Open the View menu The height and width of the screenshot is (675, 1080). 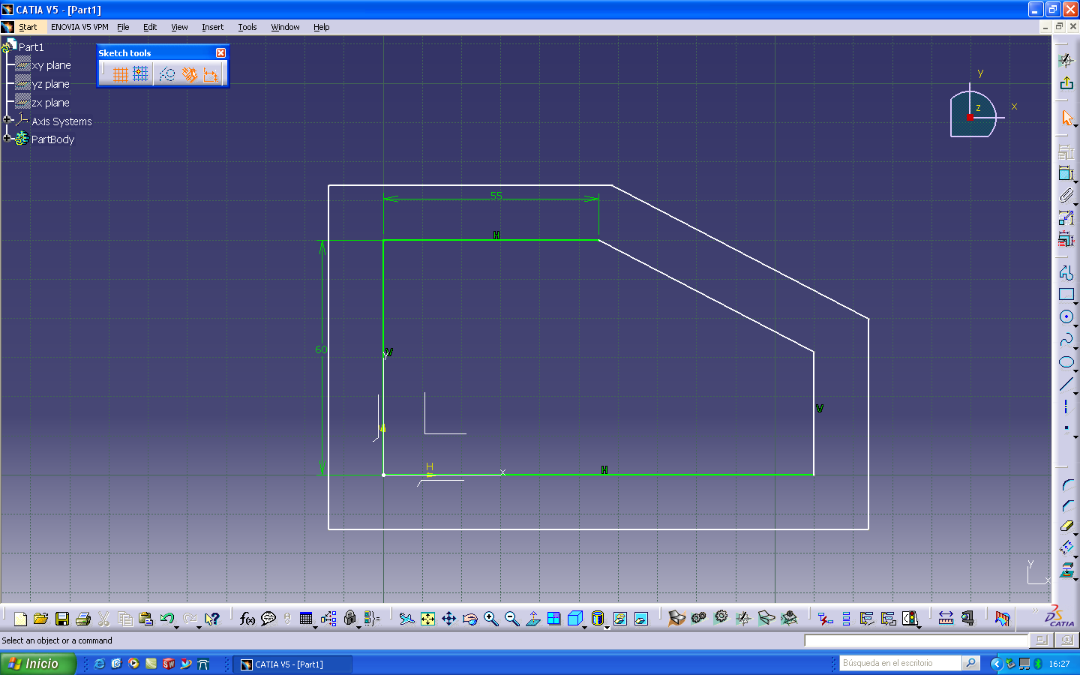(x=179, y=27)
